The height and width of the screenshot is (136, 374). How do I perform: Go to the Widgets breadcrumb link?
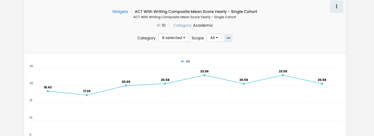click(120, 12)
